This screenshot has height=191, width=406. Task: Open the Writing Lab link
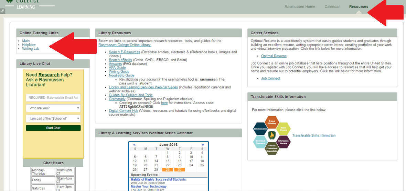pyautogui.click(x=31, y=49)
